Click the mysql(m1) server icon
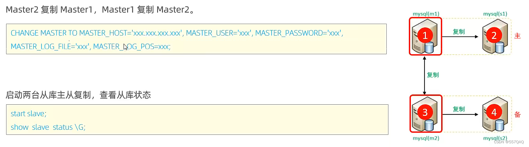Screen dimensions: 529x147 tap(425, 37)
